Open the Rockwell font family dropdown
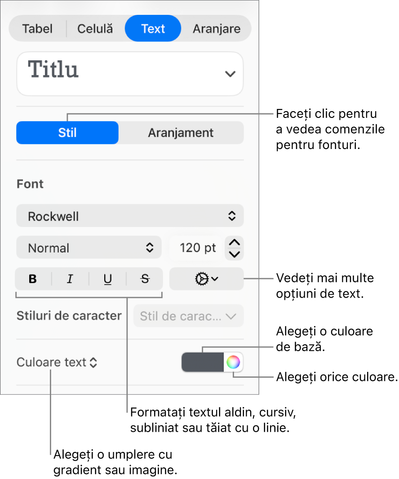The width and height of the screenshot is (399, 479). coord(130,216)
